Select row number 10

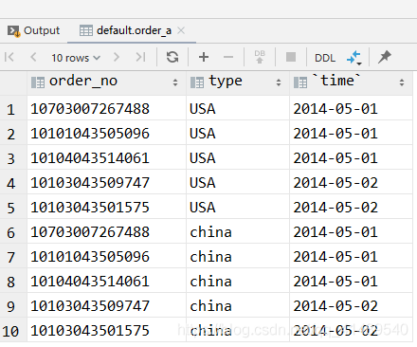[x=13, y=330]
